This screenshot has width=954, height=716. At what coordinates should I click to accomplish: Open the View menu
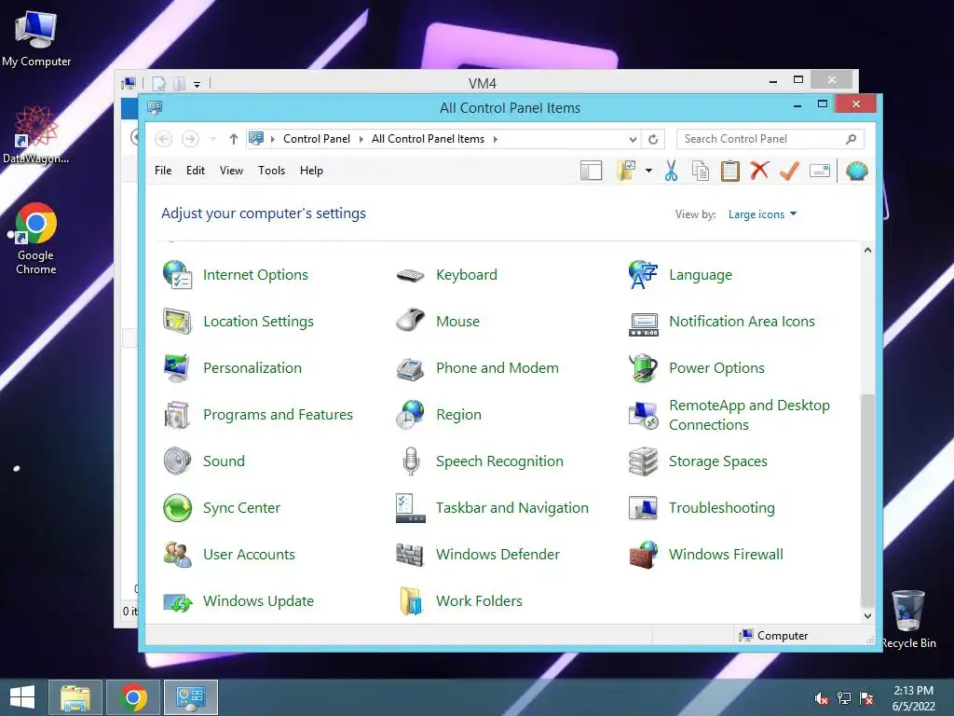click(231, 171)
